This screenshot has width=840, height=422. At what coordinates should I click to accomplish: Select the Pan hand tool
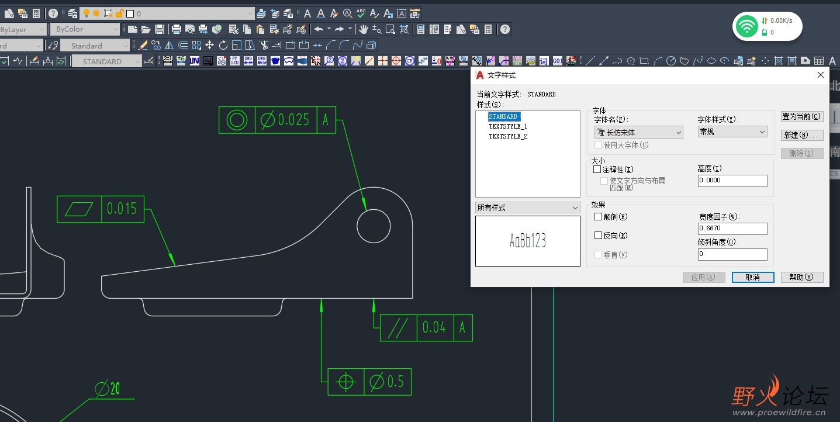pos(364,29)
